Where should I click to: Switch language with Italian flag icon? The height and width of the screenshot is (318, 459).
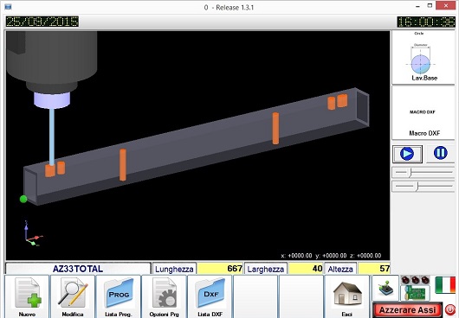pos(445,285)
